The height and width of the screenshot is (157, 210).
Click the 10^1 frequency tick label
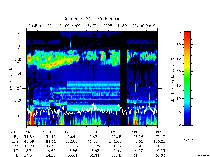click(18, 116)
